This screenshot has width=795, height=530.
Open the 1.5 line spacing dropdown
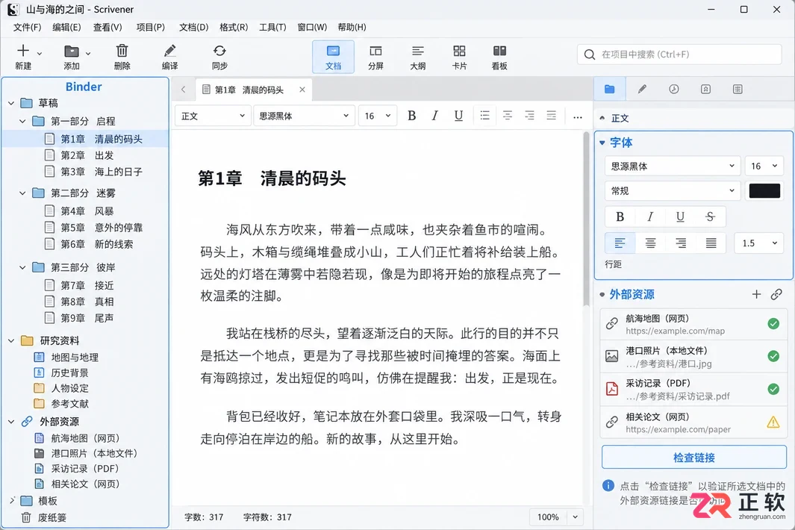(x=759, y=243)
